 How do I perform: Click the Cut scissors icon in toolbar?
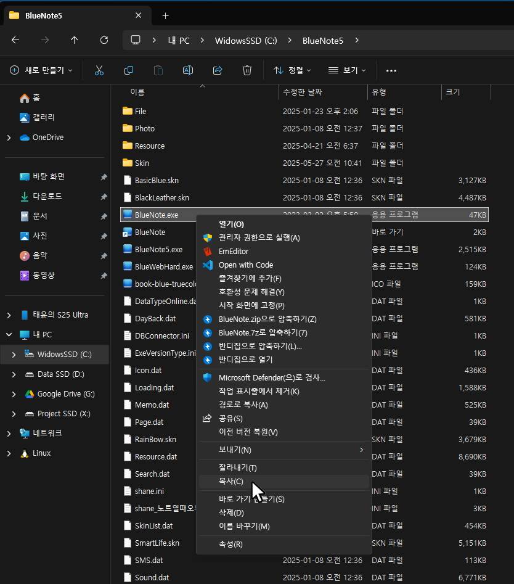click(x=99, y=70)
